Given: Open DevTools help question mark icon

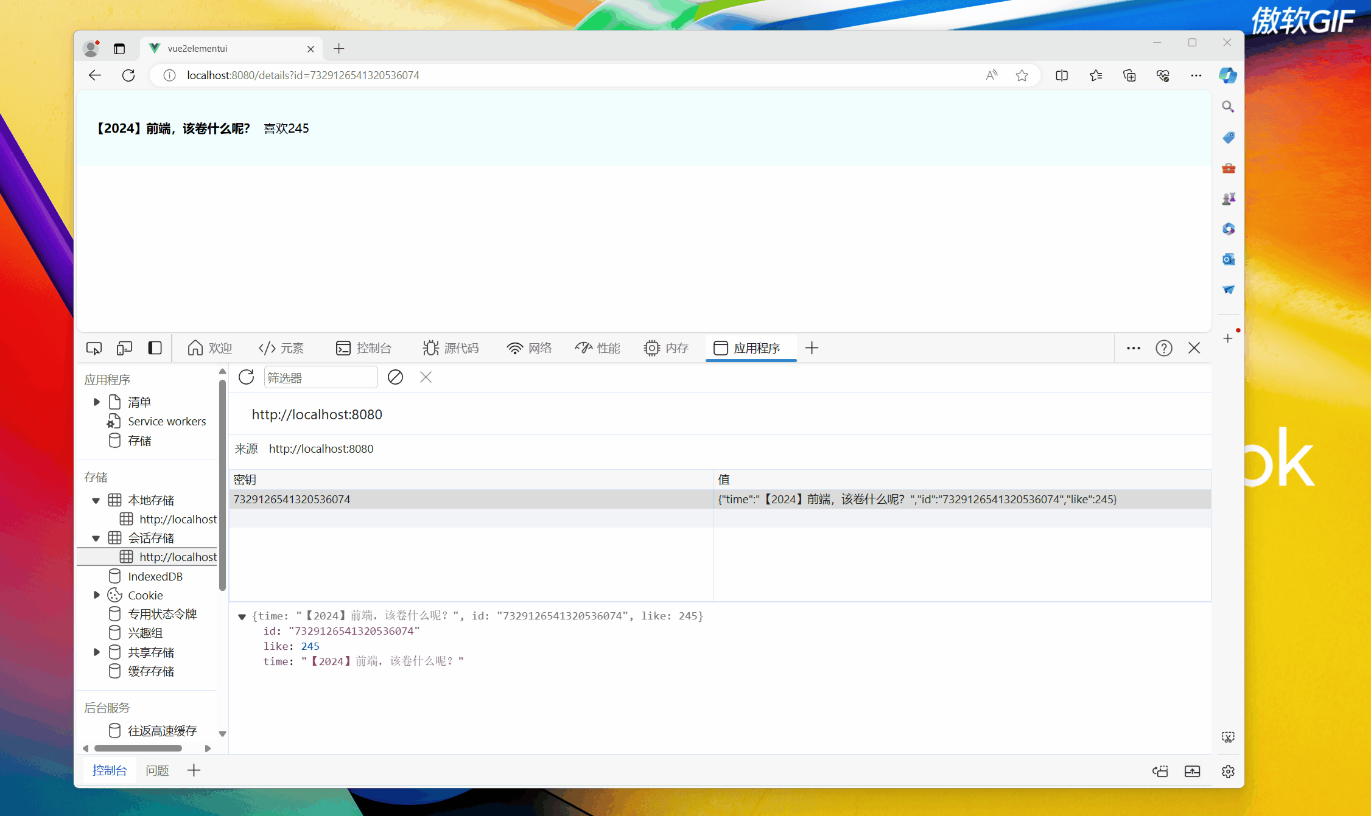Looking at the screenshot, I should coord(1163,348).
